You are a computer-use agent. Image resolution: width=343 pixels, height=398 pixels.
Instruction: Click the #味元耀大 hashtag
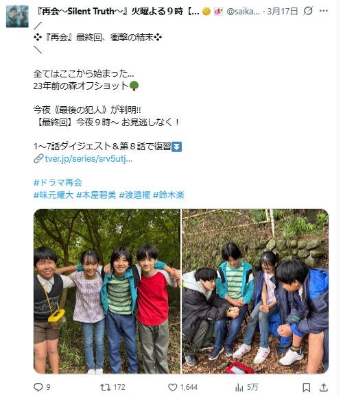pyautogui.click(x=54, y=195)
